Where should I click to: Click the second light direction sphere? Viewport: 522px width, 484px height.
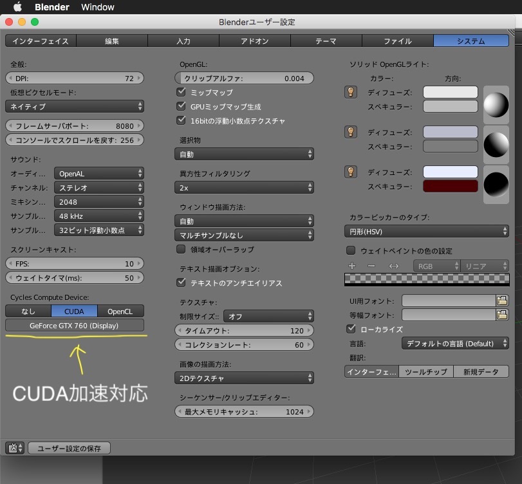tap(496, 145)
